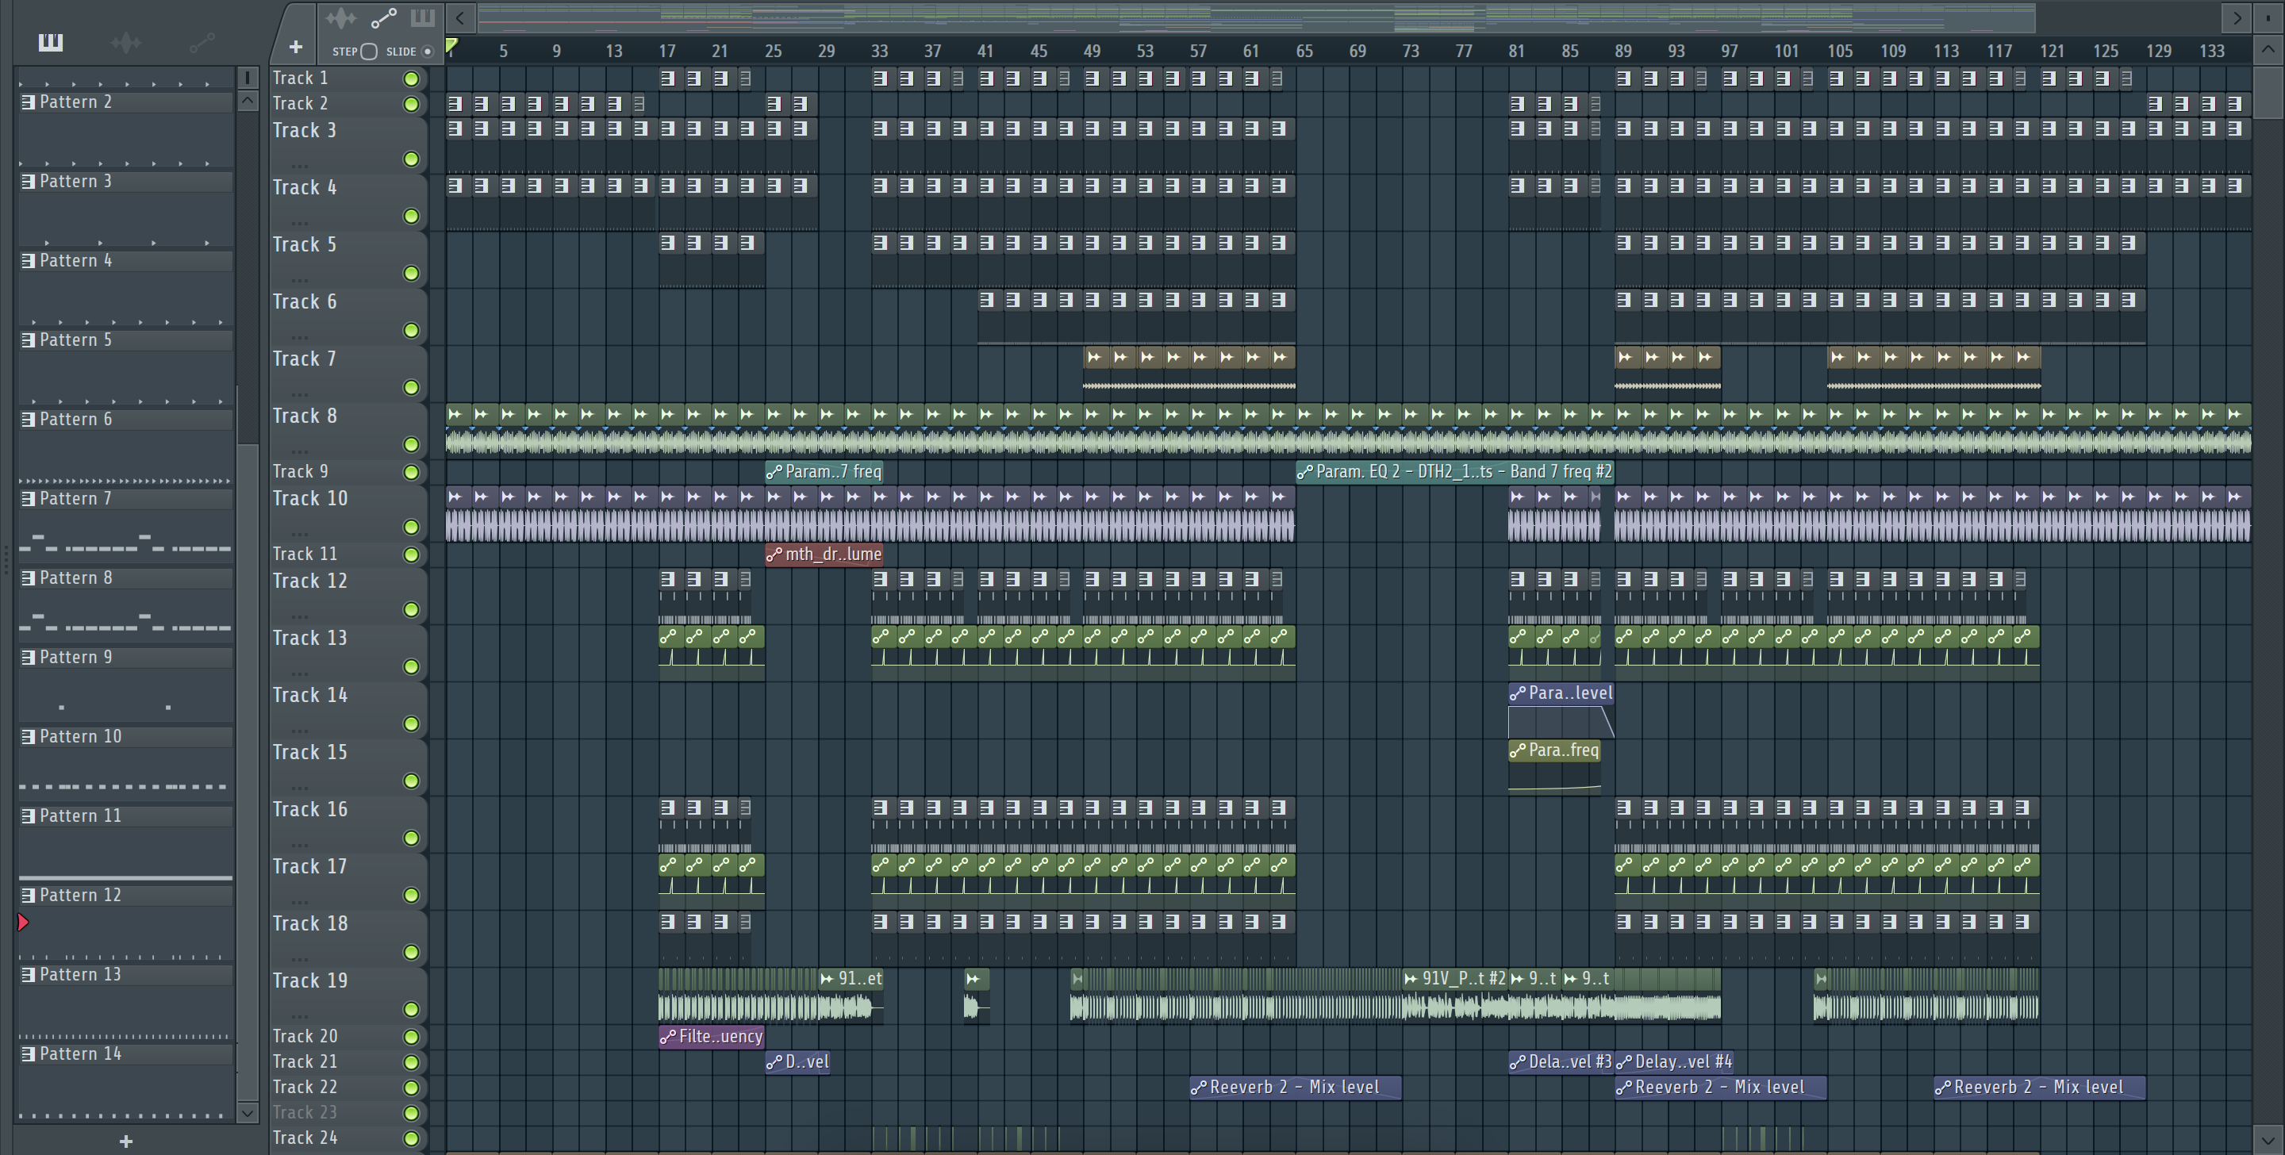Click the small square button at top-right corner
The width and height of the screenshot is (2285, 1155).
tap(2268, 17)
